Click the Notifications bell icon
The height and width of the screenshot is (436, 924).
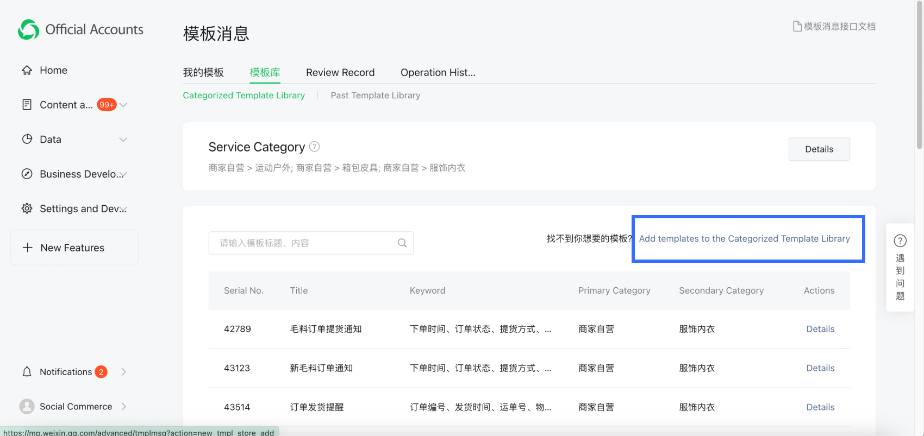27,372
